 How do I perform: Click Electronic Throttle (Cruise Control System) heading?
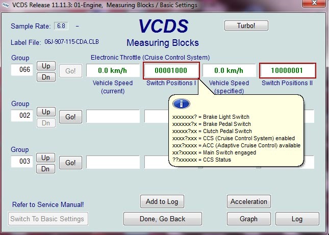pos(150,58)
